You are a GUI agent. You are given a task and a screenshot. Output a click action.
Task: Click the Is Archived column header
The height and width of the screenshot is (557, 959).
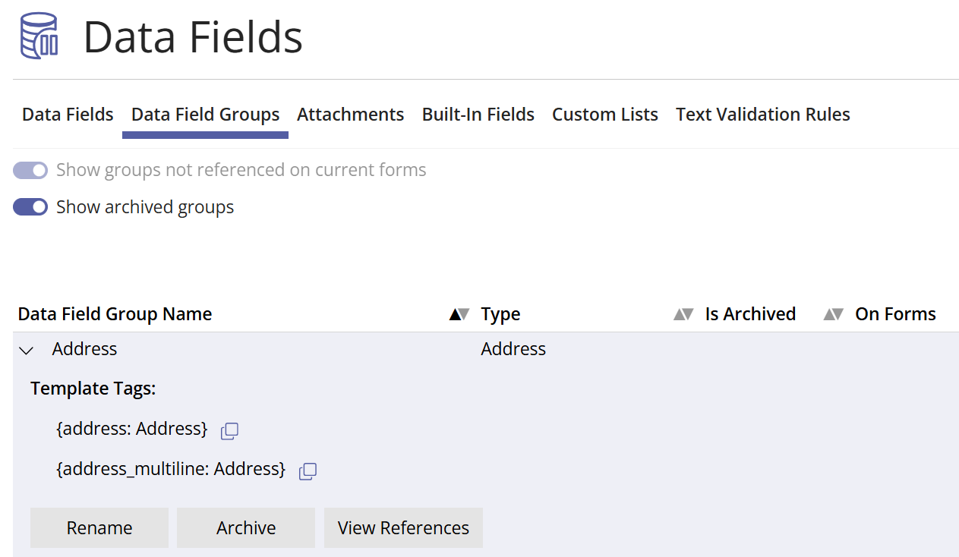point(750,314)
